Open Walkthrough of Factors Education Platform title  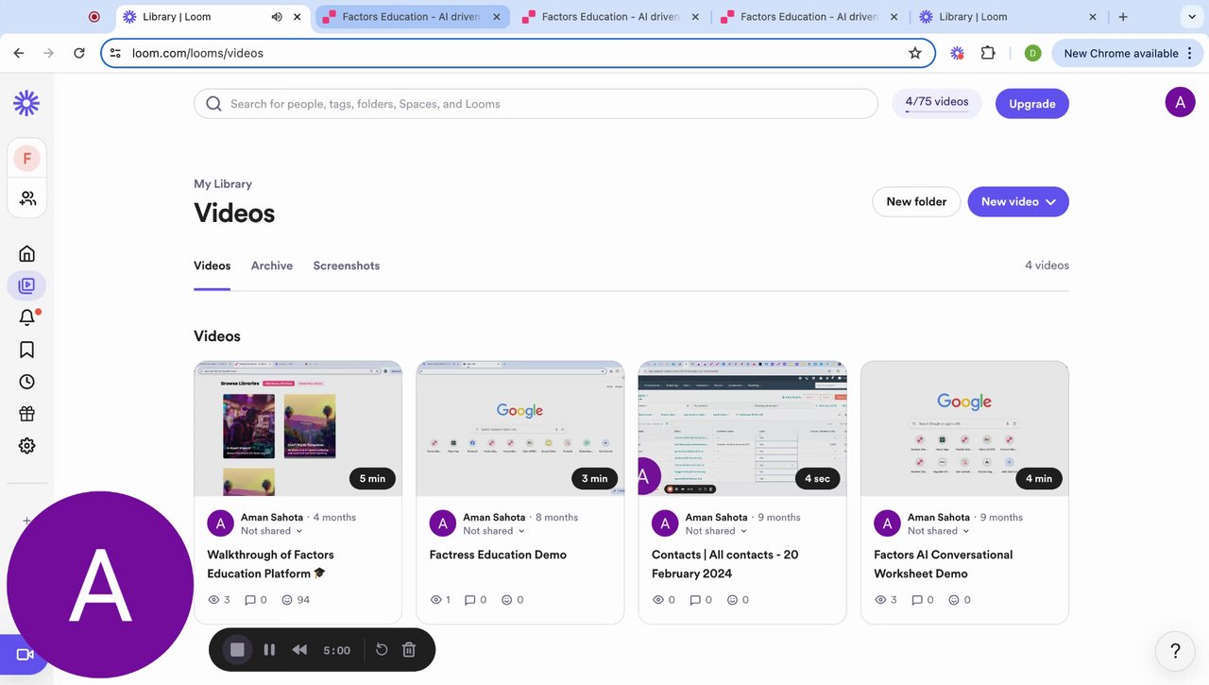pos(270,564)
